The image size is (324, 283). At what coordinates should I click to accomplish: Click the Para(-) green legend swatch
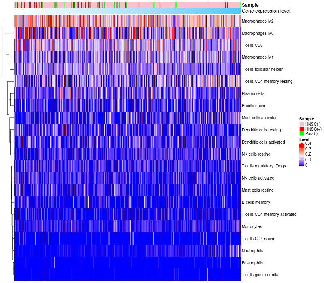tap(302, 133)
